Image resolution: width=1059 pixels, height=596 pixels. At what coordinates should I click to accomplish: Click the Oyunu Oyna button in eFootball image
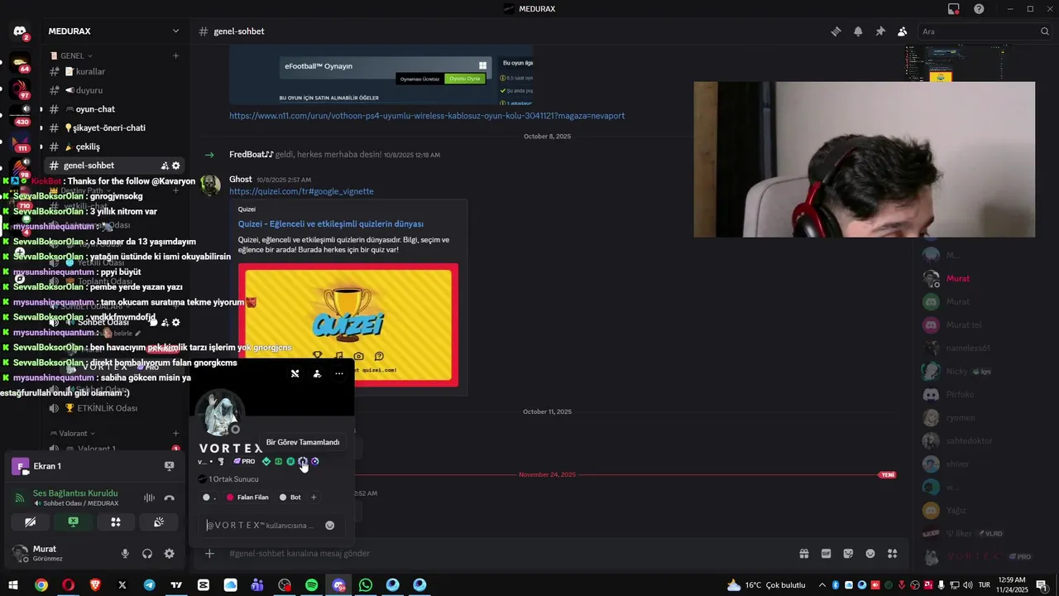click(465, 79)
